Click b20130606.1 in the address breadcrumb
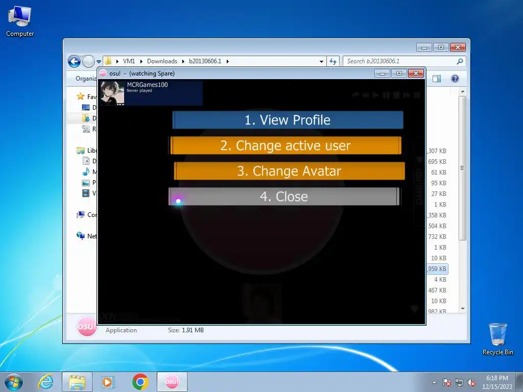 coord(205,61)
